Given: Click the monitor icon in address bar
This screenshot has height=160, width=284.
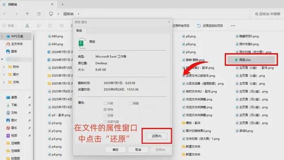Looking at the screenshot, I should tap(51, 14).
